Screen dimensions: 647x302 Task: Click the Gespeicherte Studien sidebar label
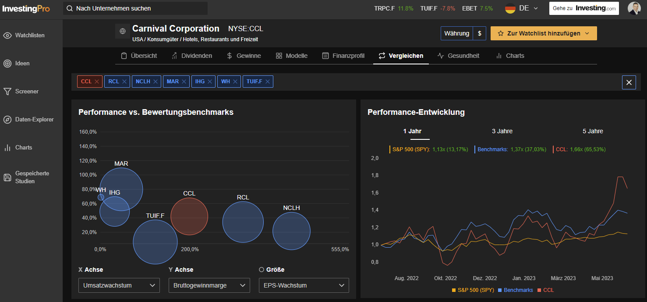(32, 178)
